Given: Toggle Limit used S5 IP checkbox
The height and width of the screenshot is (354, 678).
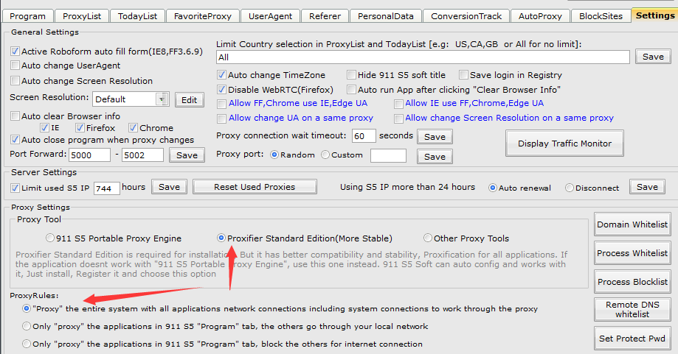Looking at the screenshot, I should 15,188.
